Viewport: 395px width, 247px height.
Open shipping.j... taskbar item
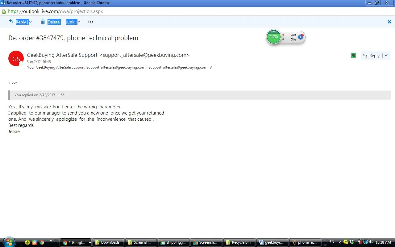point(174,242)
